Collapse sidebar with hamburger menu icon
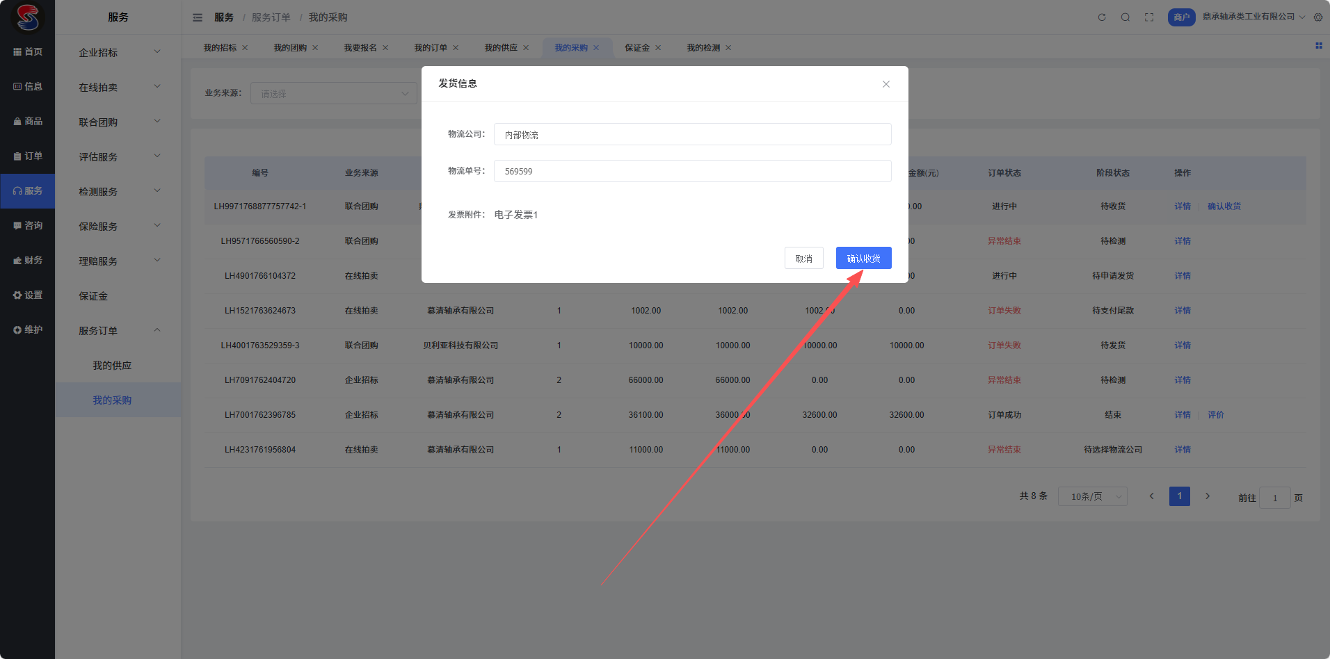1330x659 pixels. [198, 17]
